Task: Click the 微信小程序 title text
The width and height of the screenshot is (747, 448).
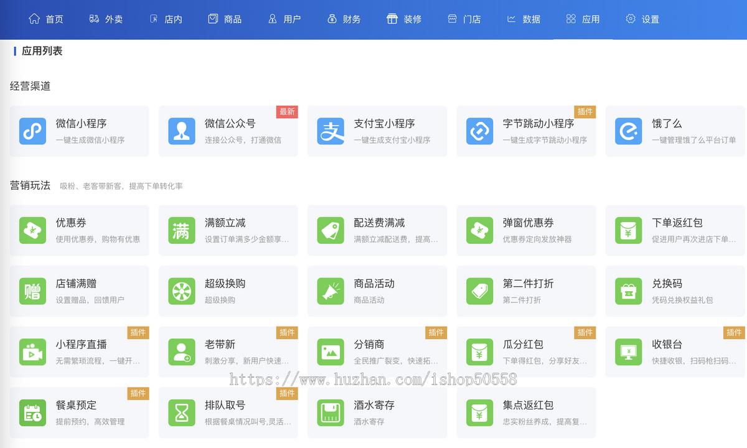Action: coord(81,124)
